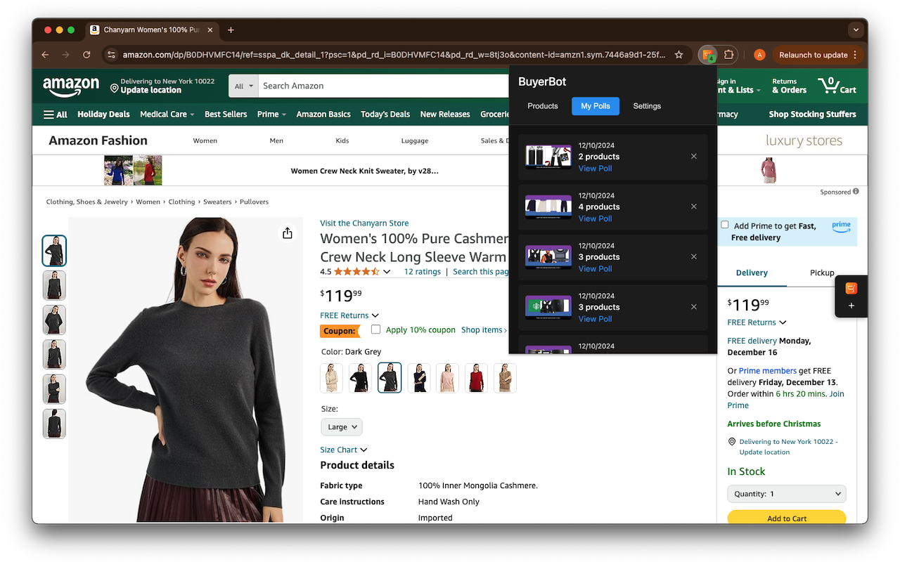
Task: Open the tab search dropdown in Chrome
Action: click(x=856, y=30)
